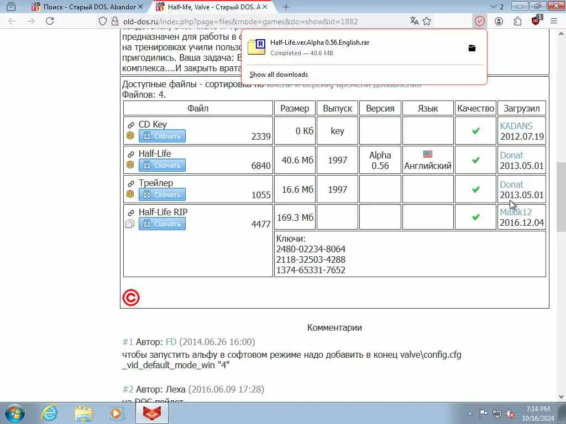Show downloaded file in folder
The image size is (566, 424).
(x=472, y=48)
